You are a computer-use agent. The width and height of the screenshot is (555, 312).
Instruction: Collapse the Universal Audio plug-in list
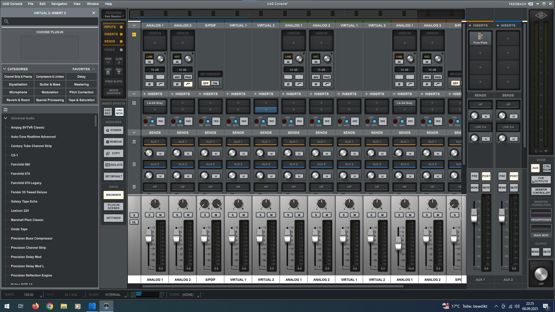pos(5,118)
